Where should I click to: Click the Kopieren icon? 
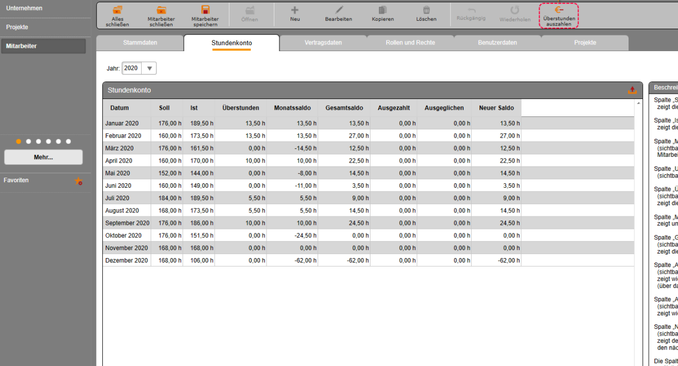382,10
